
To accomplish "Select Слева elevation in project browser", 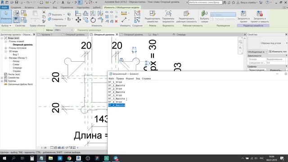I will pos(16,64).
